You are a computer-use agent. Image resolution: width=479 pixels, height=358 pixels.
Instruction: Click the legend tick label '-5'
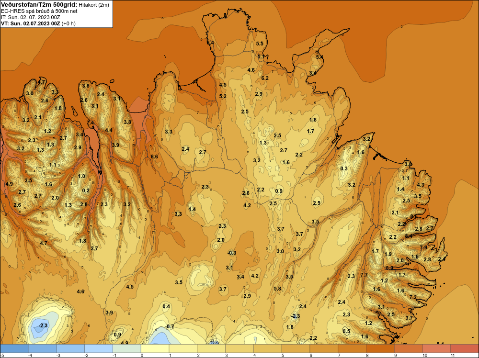2,355
